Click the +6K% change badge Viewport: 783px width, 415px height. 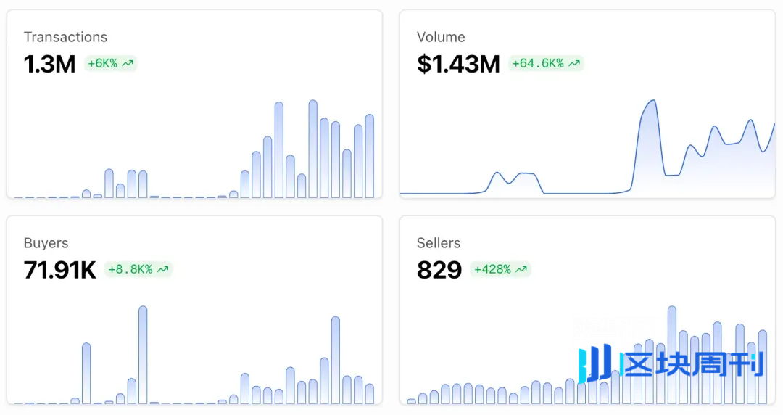point(110,64)
